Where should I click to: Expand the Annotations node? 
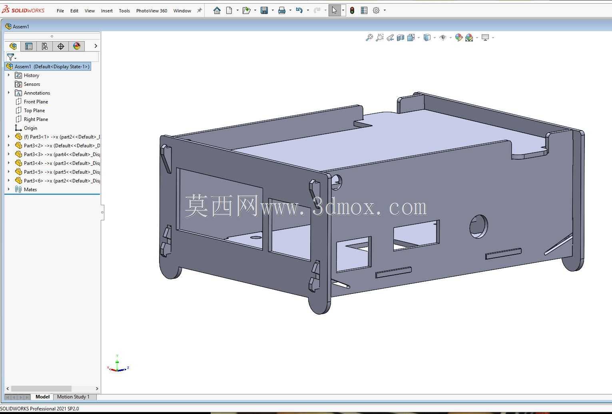click(x=9, y=93)
